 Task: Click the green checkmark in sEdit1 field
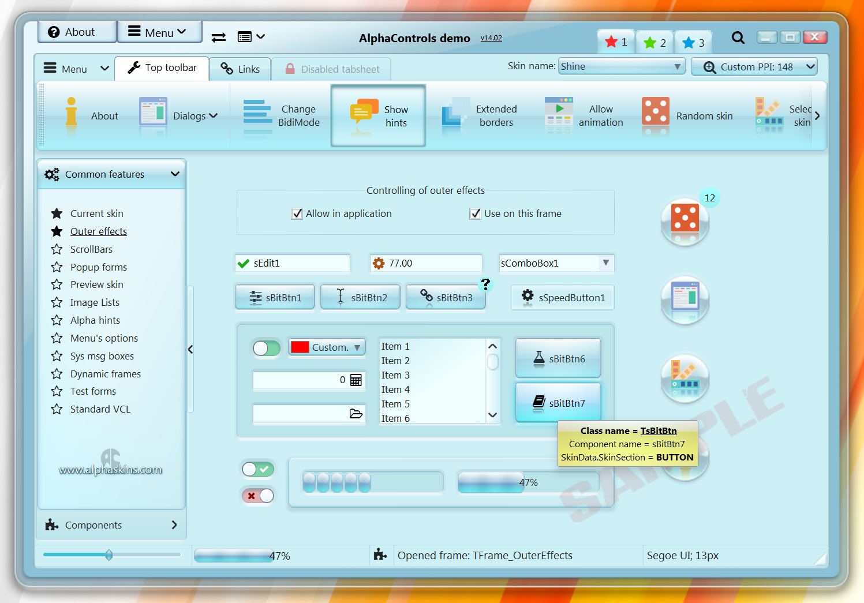(x=244, y=263)
